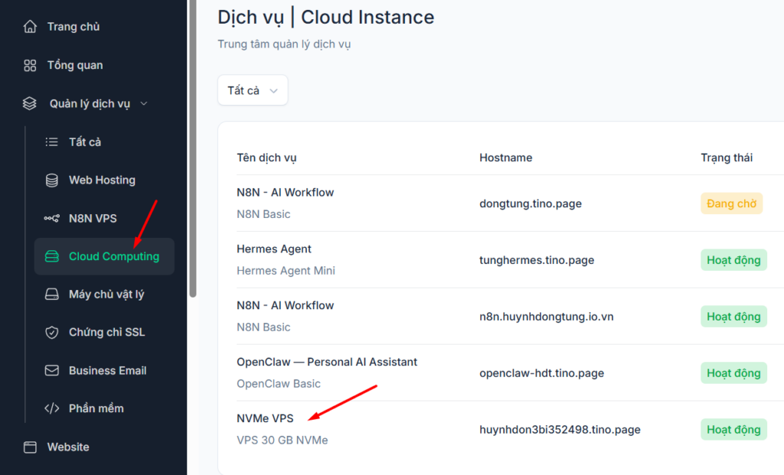The width and height of the screenshot is (784, 475).
Task: Click N8N Basic under dongtung.tino.page row
Action: pyautogui.click(x=263, y=214)
